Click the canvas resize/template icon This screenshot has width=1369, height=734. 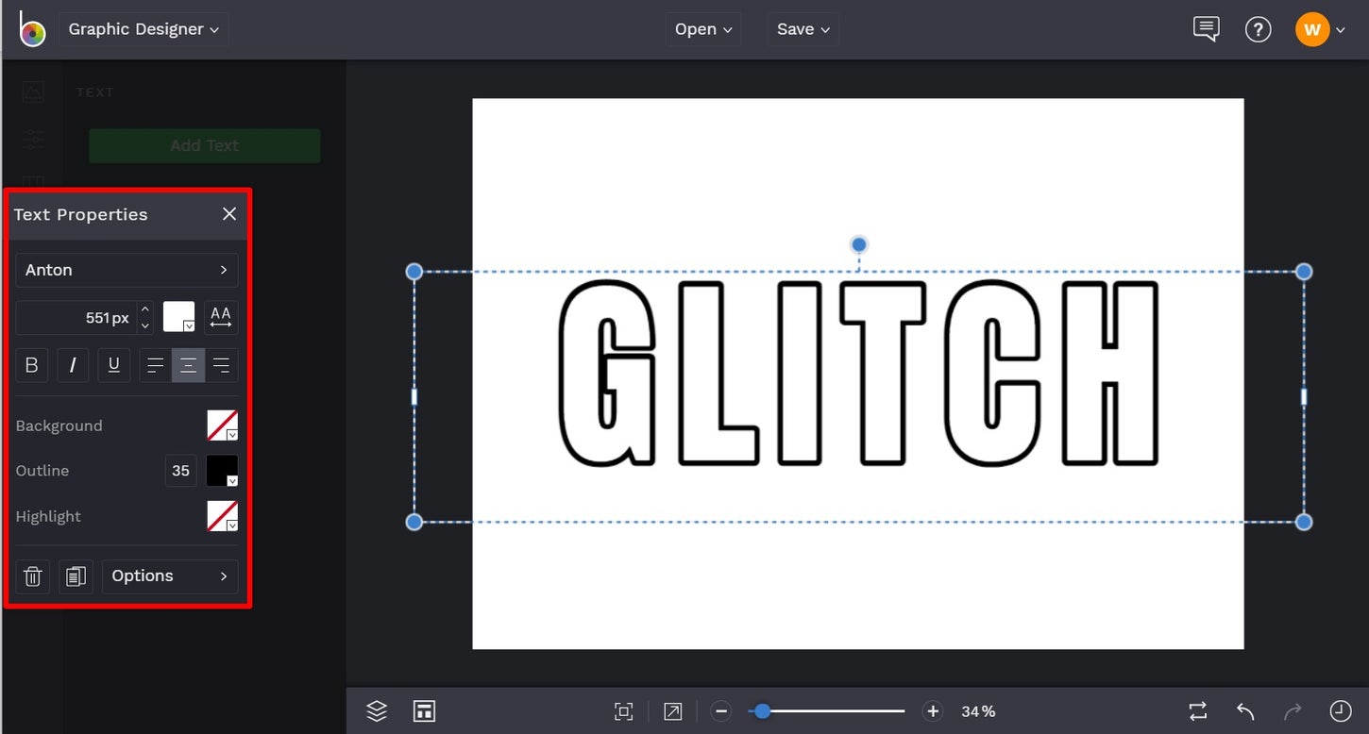point(424,710)
